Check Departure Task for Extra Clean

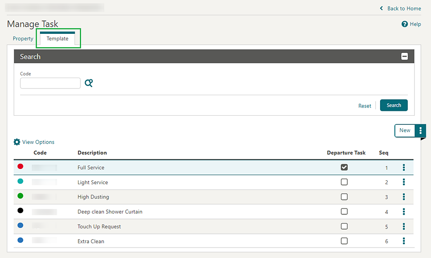(344, 241)
